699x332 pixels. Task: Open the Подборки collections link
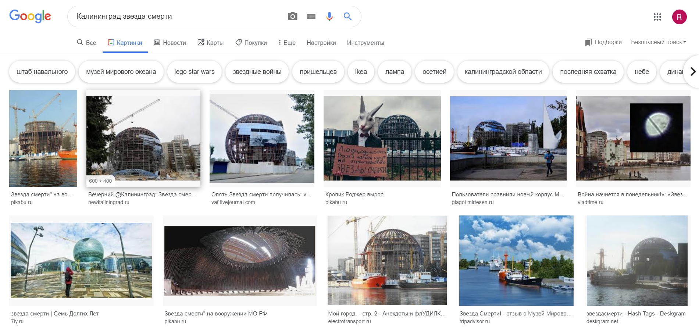(x=603, y=42)
